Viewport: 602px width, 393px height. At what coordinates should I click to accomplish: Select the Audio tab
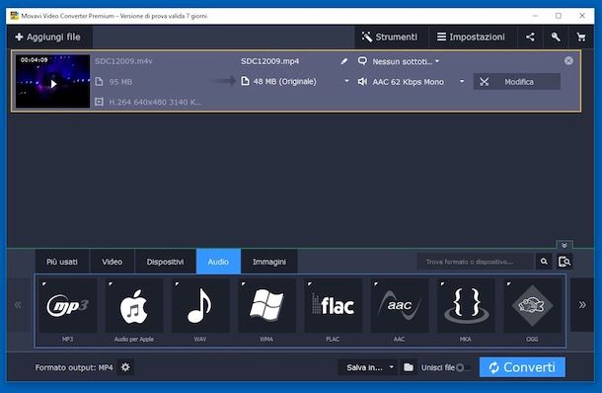point(218,262)
